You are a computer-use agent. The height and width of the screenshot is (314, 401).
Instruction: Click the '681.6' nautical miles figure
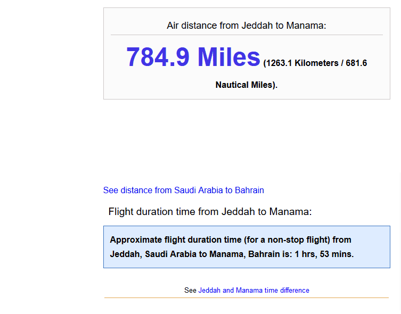click(x=356, y=63)
